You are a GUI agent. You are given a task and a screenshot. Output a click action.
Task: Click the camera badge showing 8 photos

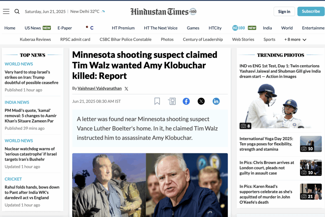[245, 126]
